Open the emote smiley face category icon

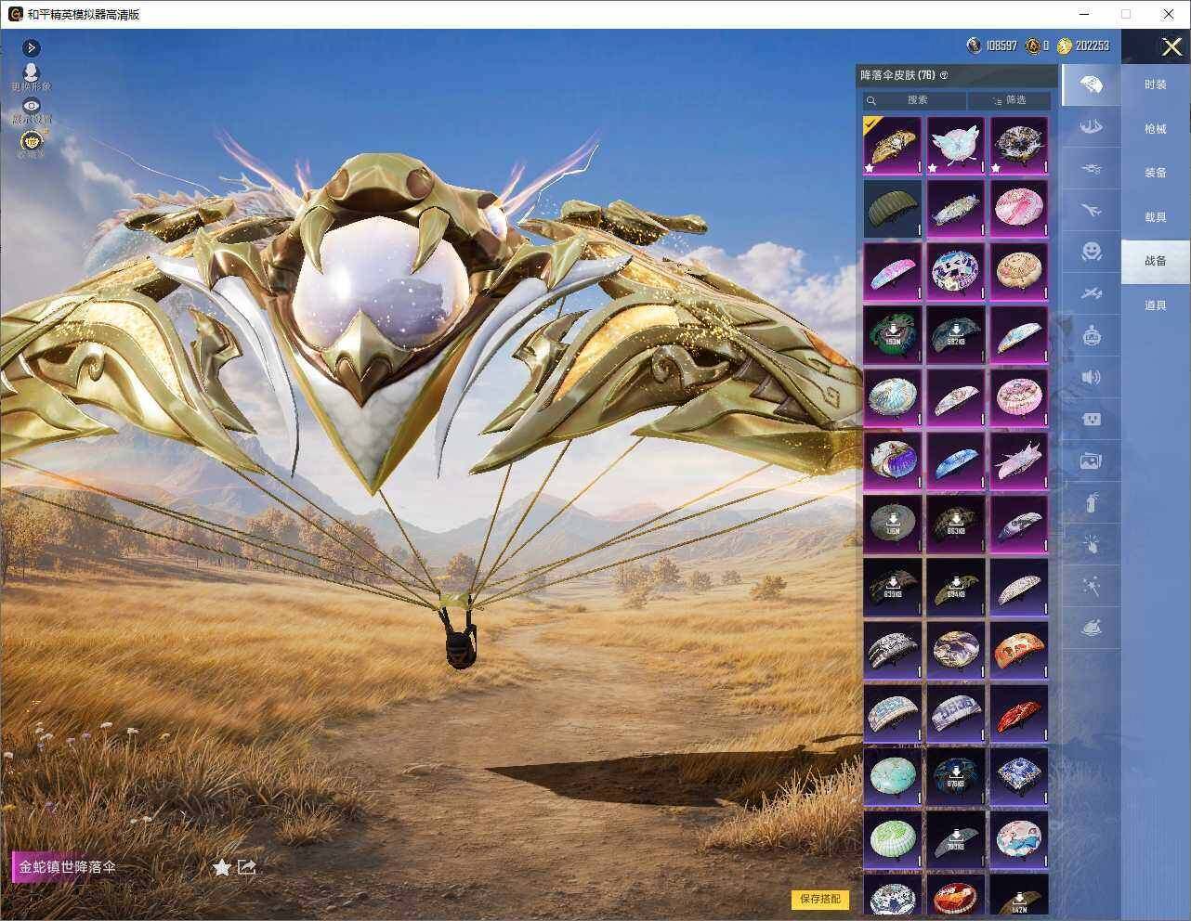coord(1091,251)
